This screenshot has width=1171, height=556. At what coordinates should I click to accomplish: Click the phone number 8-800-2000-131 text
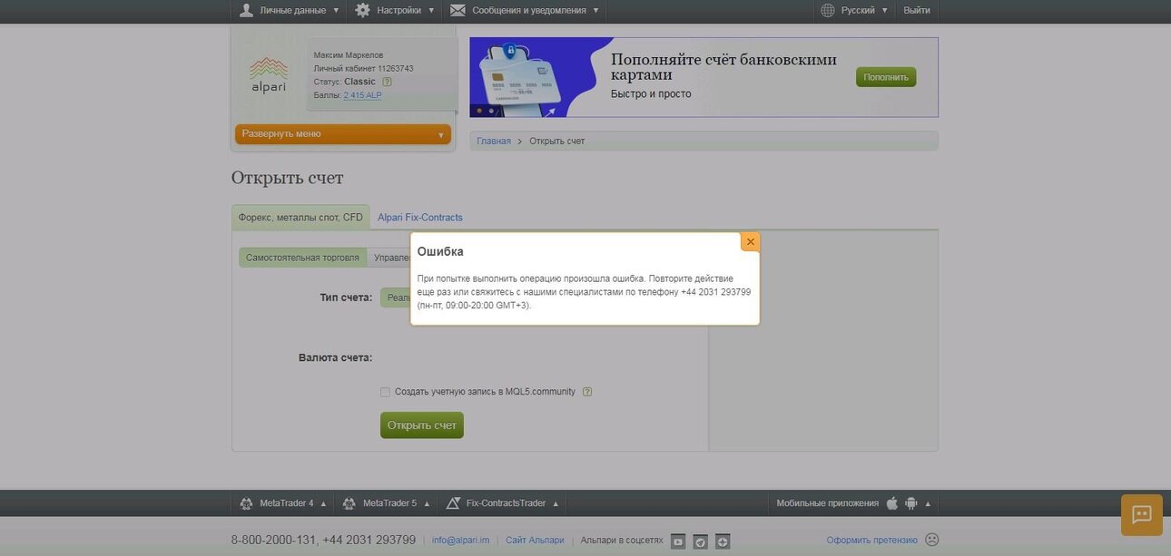click(x=273, y=540)
